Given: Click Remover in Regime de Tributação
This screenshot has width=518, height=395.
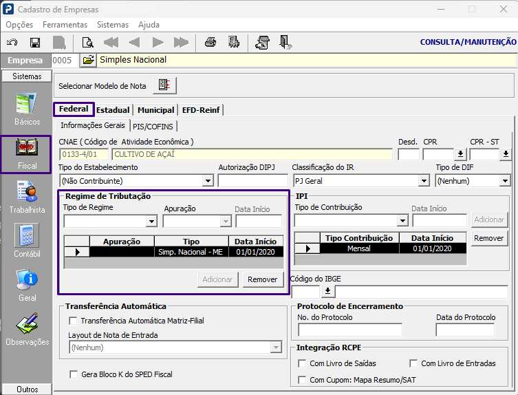Looking at the screenshot, I should [x=263, y=279].
